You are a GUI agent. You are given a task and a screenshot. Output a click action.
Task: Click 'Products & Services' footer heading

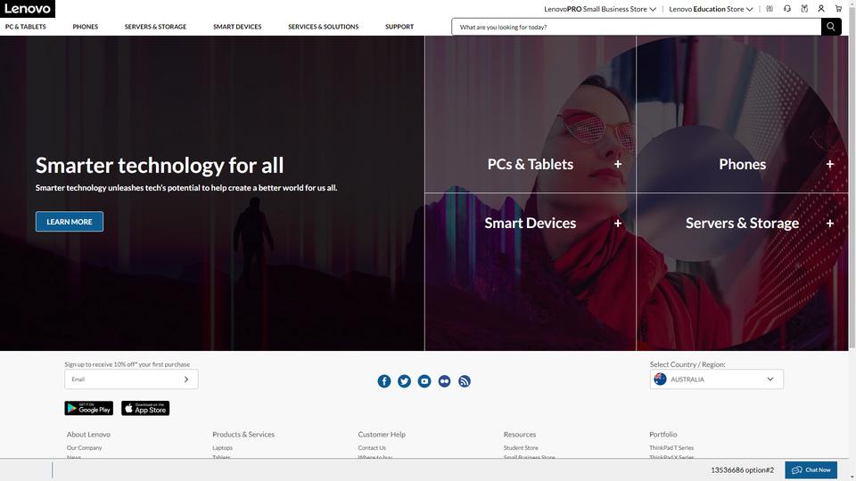[243, 435]
